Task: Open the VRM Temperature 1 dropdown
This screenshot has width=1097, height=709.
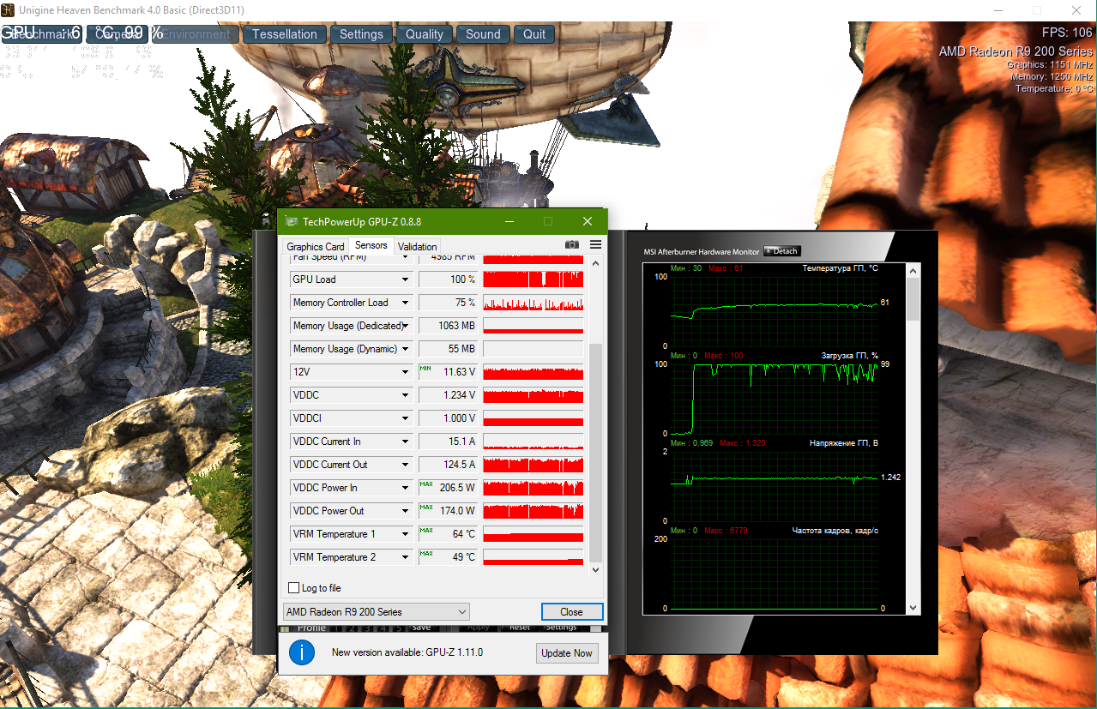Action: [406, 534]
